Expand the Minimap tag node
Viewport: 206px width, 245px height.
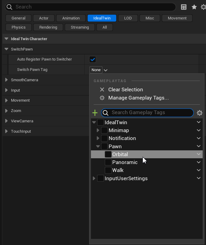[98, 130]
